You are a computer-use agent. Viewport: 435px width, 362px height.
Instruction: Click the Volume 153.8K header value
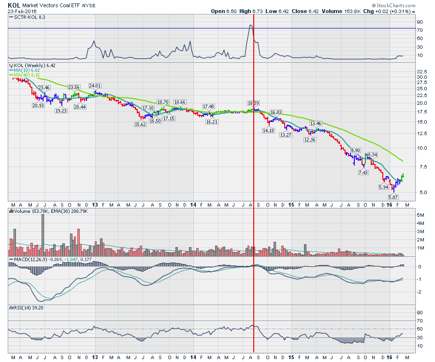click(x=341, y=12)
